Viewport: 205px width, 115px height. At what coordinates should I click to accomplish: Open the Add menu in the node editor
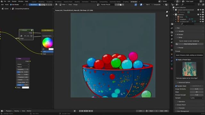pos(2,4)
